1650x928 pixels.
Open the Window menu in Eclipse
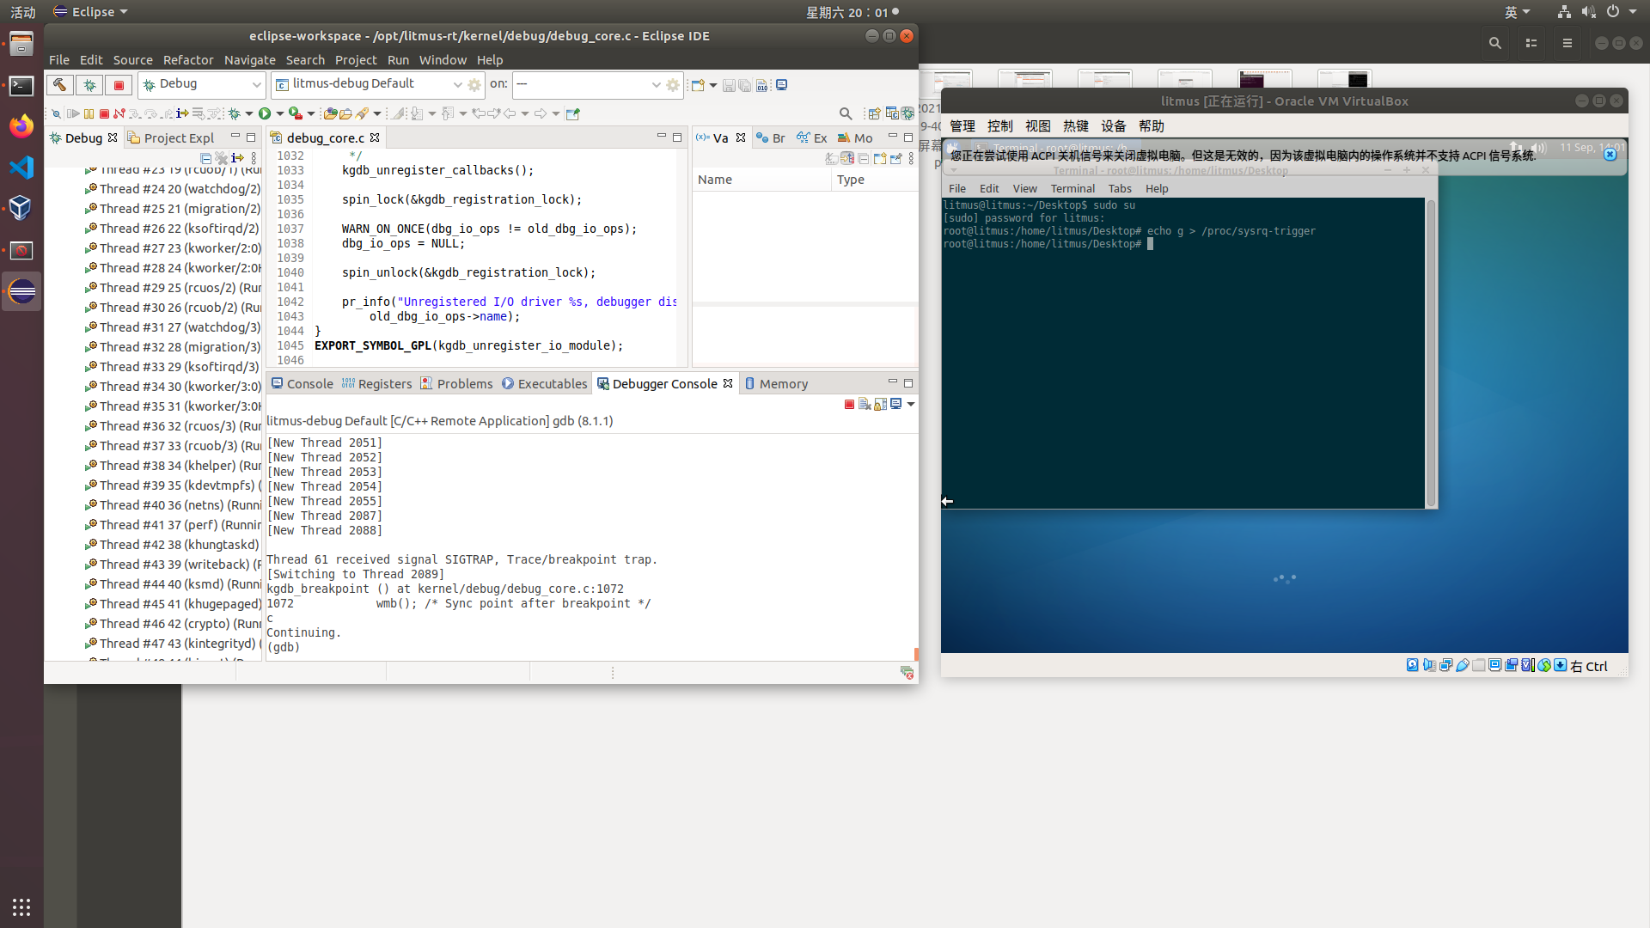(443, 60)
